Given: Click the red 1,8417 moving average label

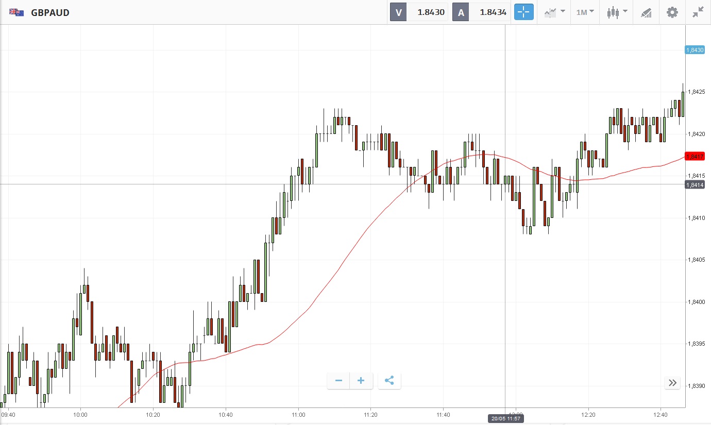Looking at the screenshot, I should coord(695,156).
